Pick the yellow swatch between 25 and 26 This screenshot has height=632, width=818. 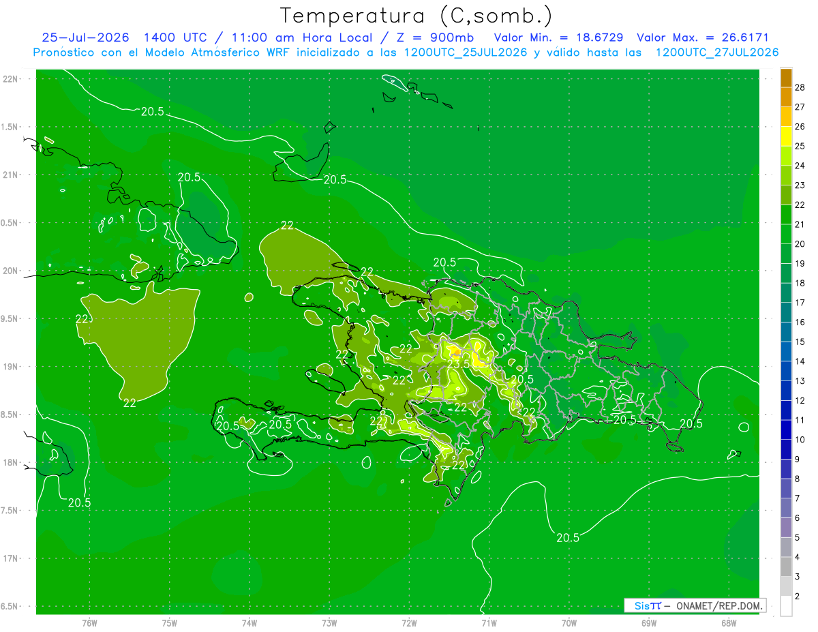pos(786,136)
